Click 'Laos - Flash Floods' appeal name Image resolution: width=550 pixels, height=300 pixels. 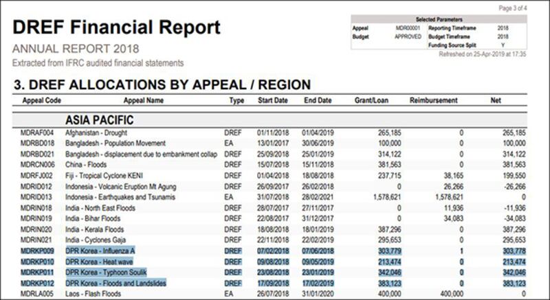(93, 294)
